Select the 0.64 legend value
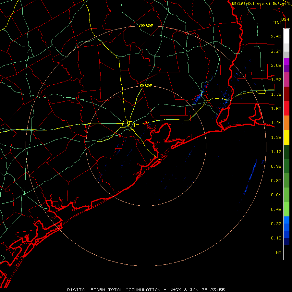The width and height of the screenshot is (292, 292). 276,195
